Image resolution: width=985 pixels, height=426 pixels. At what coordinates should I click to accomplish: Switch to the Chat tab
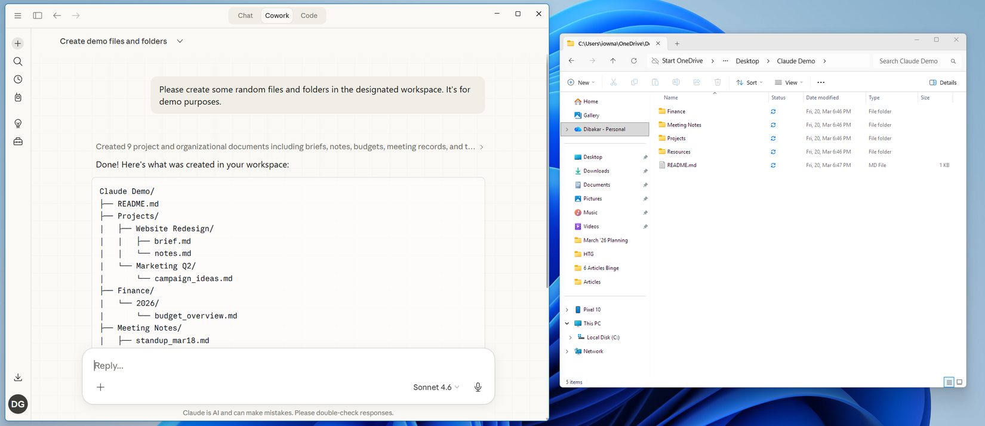click(x=245, y=16)
